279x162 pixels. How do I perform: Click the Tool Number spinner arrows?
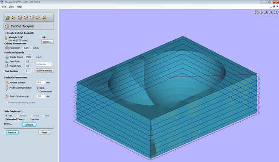[32, 71]
